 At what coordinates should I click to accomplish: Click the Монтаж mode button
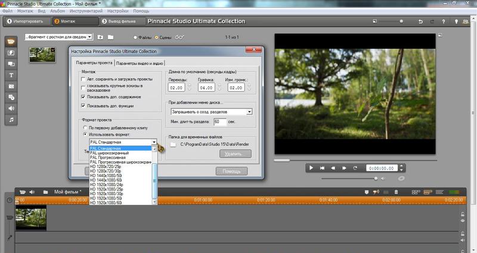pyautogui.click(x=75, y=21)
